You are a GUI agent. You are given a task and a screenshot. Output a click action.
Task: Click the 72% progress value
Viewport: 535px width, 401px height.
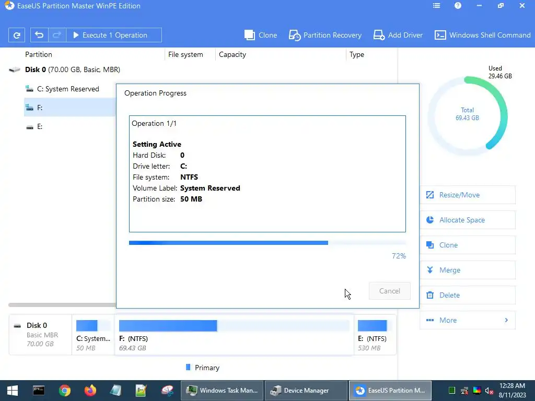(399, 256)
